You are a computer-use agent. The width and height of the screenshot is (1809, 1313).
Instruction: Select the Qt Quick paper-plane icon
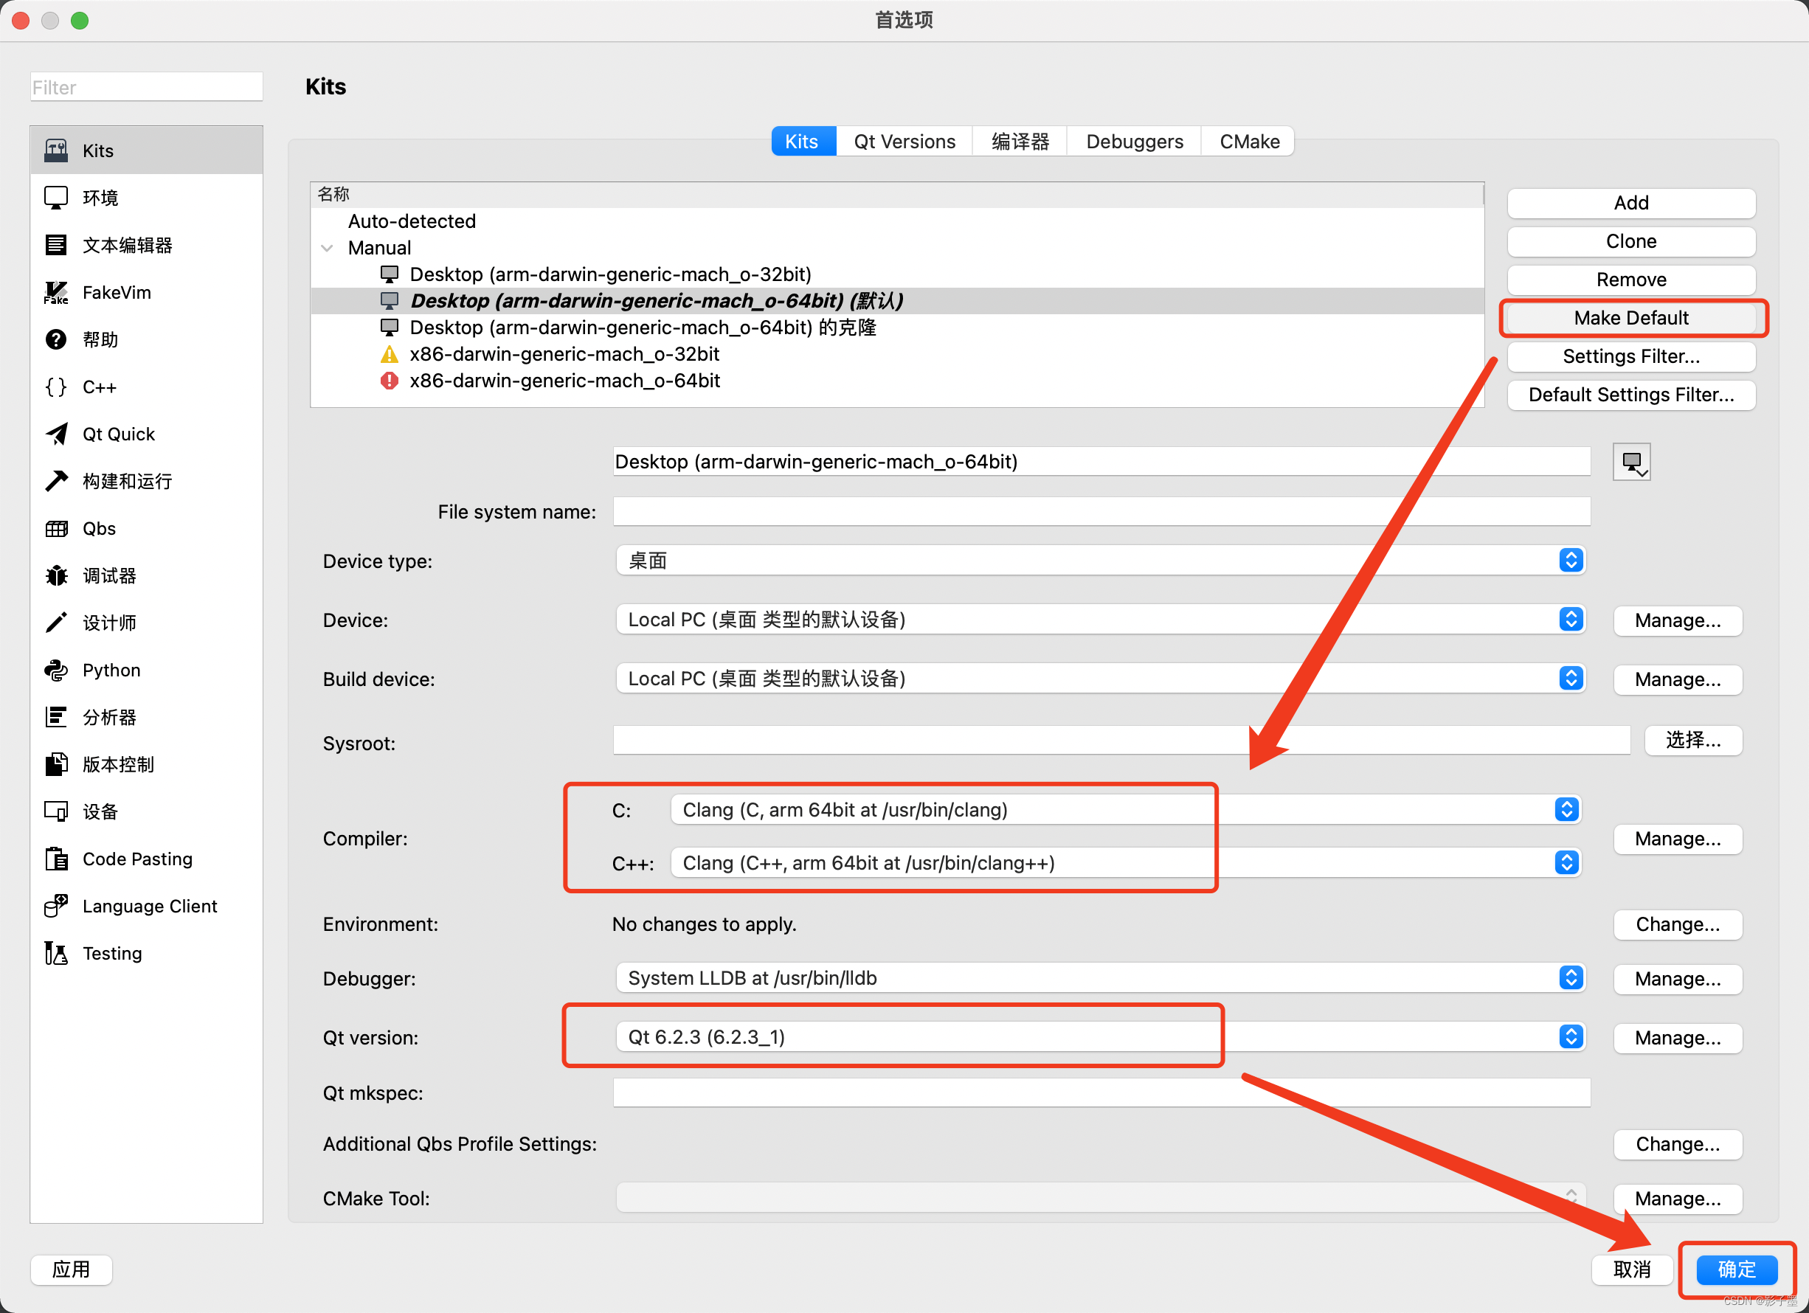(x=56, y=434)
